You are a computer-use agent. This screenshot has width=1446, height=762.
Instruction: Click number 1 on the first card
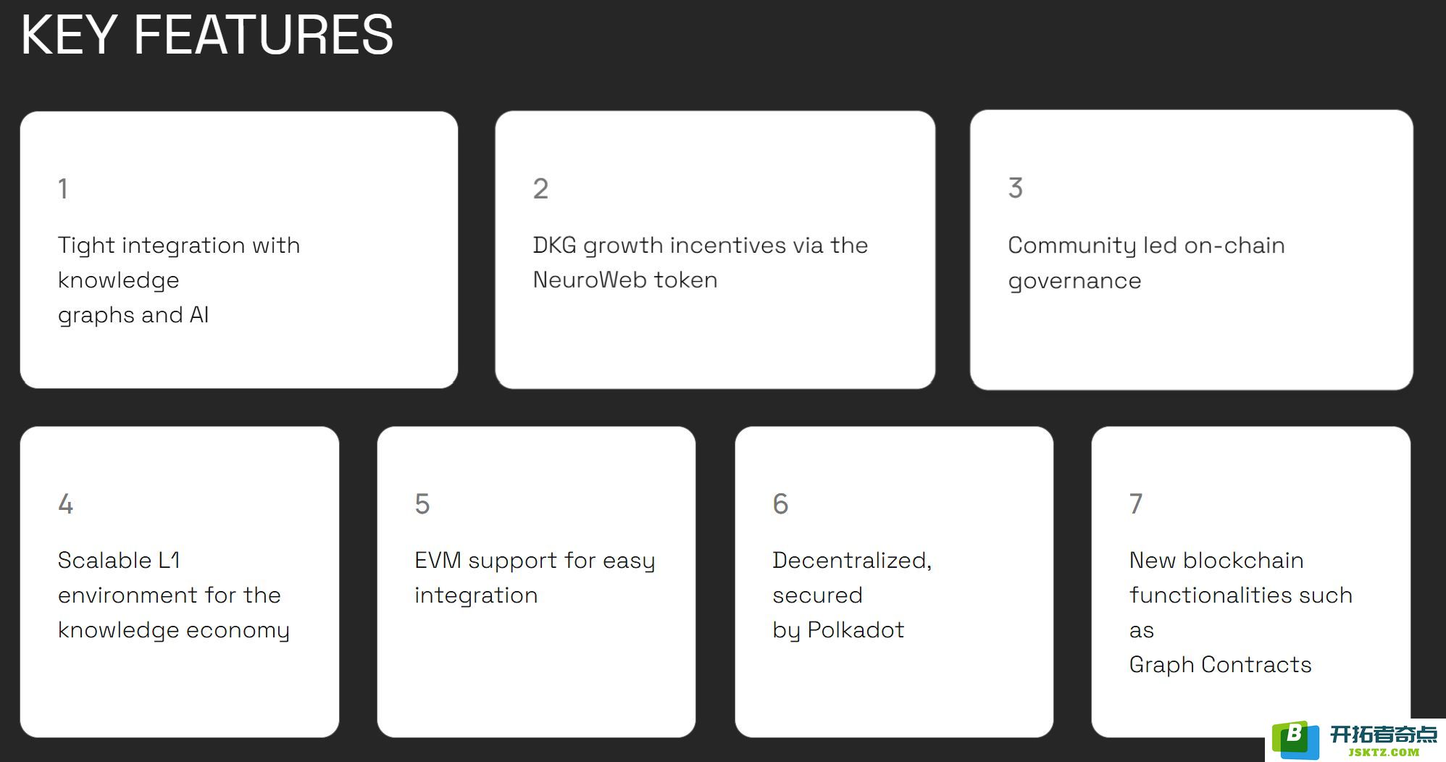click(x=63, y=189)
